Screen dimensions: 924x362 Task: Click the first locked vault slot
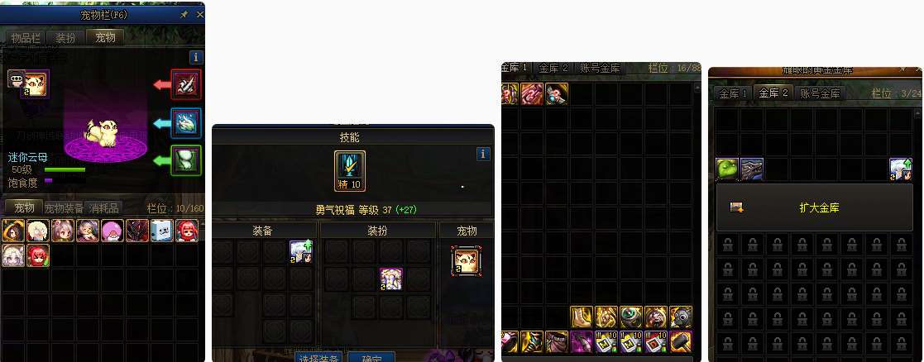pos(727,244)
